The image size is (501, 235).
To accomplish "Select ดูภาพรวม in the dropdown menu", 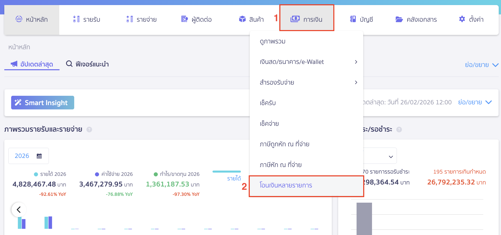I will tap(273, 41).
